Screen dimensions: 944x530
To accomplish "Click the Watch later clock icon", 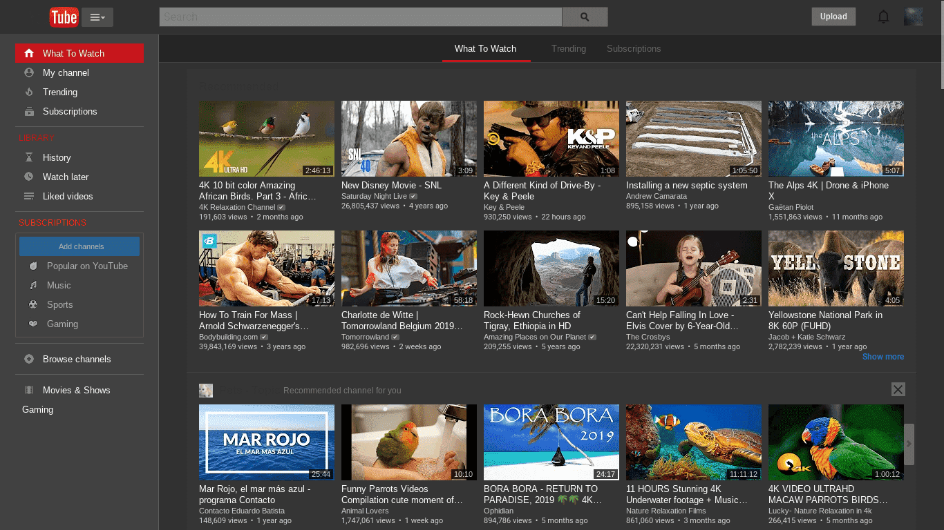I will 29,177.
